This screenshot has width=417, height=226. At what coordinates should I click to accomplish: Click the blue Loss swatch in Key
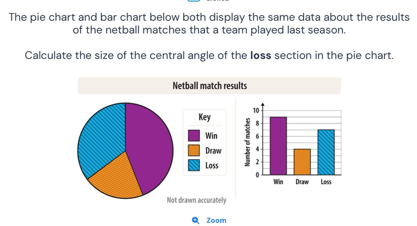(194, 165)
